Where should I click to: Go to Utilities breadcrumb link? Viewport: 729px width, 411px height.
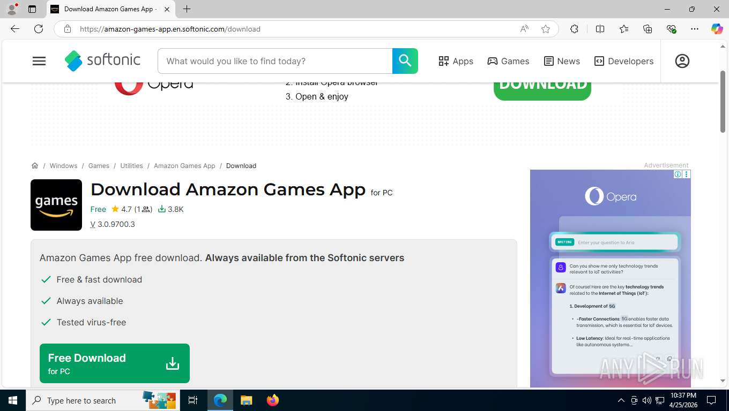click(131, 166)
